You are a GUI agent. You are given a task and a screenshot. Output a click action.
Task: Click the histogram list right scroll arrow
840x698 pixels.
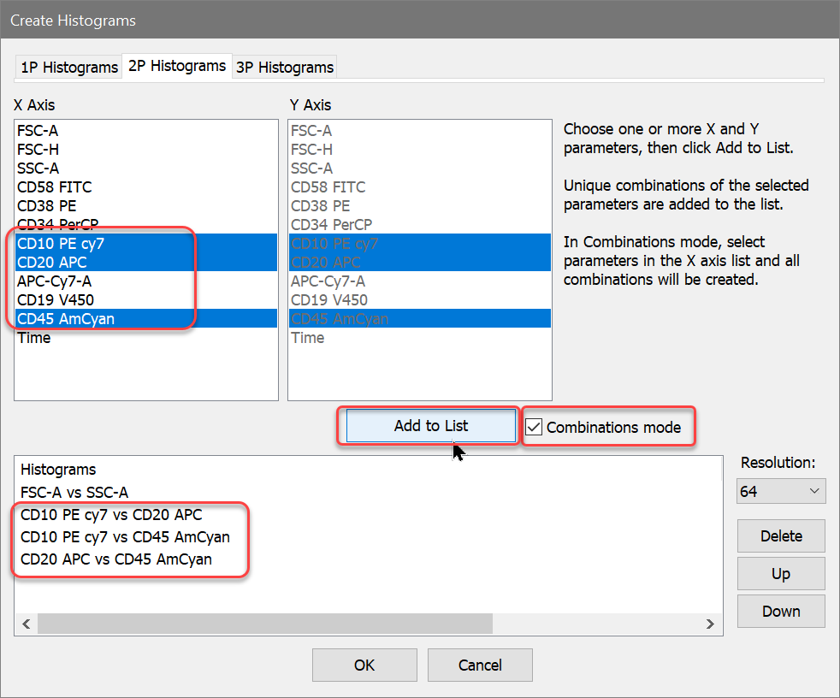[710, 624]
